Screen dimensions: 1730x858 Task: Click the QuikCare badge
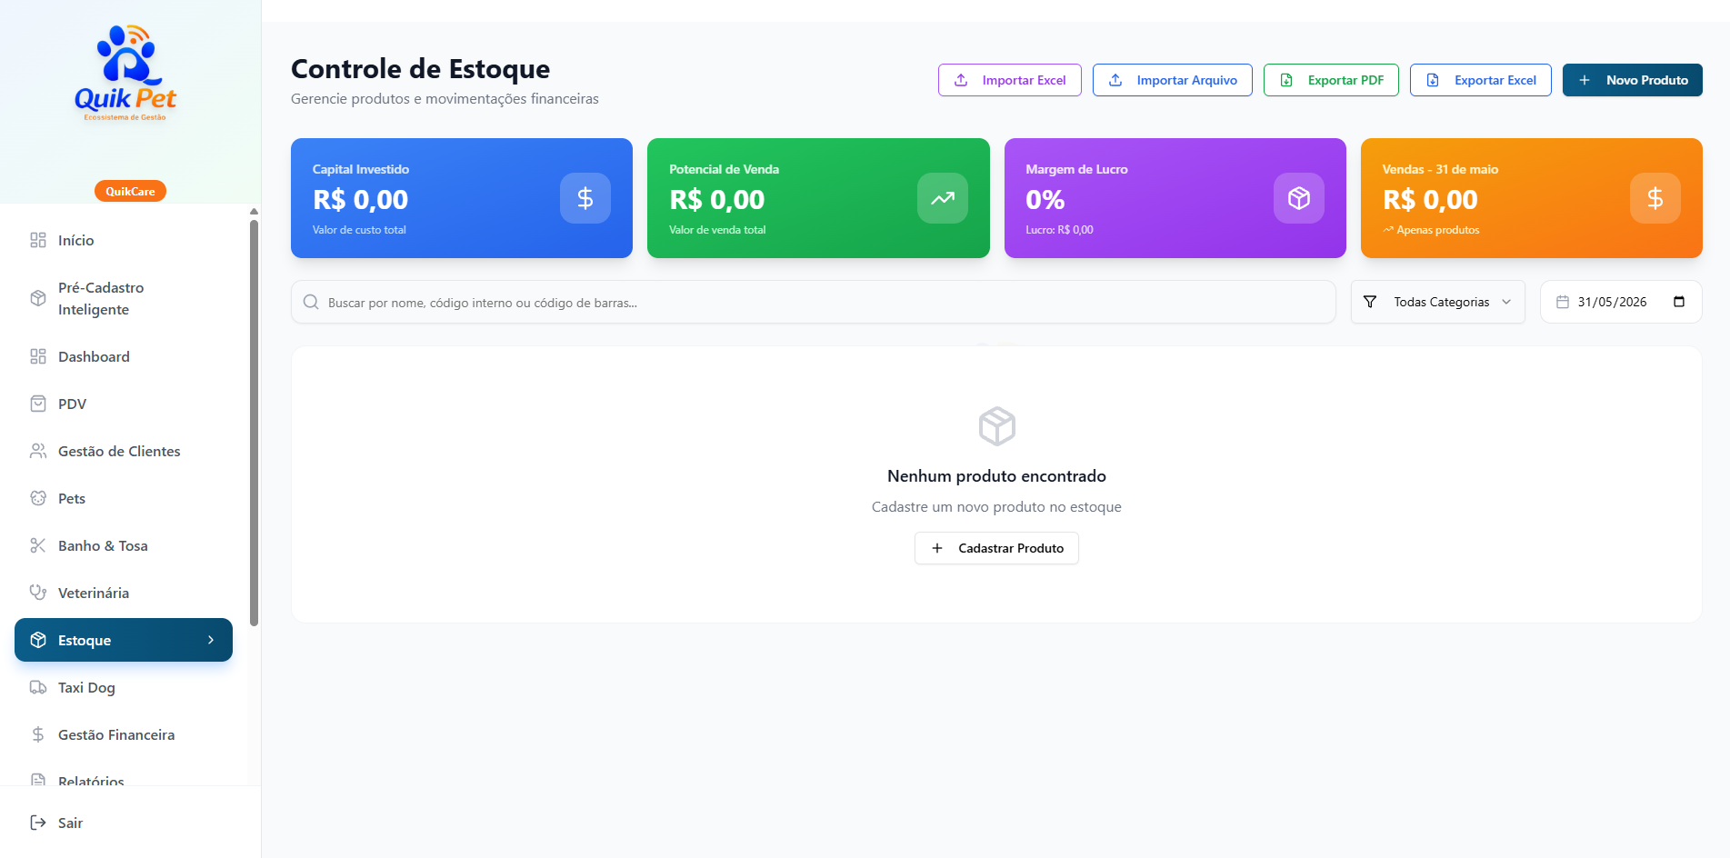click(x=130, y=191)
